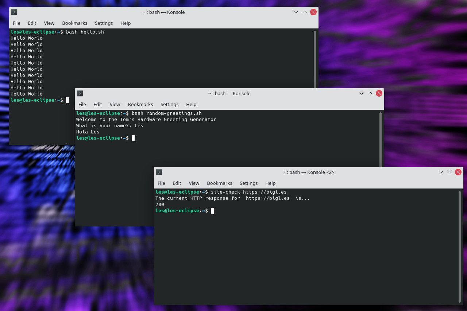Image resolution: width=467 pixels, height=311 pixels.
Task: Click the maximize arrow on Konsole <2> window
Action: [x=449, y=172]
